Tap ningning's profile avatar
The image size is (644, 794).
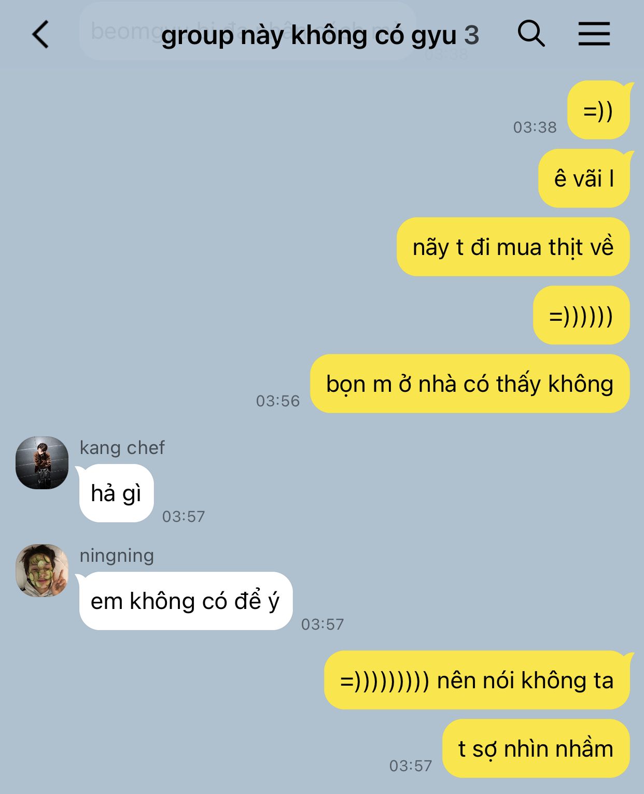[42, 571]
